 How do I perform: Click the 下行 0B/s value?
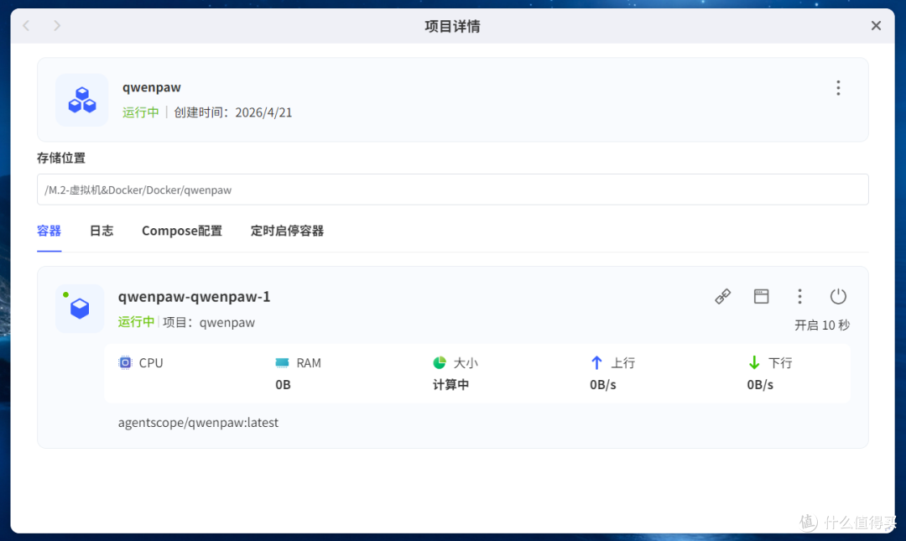pos(760,385)
